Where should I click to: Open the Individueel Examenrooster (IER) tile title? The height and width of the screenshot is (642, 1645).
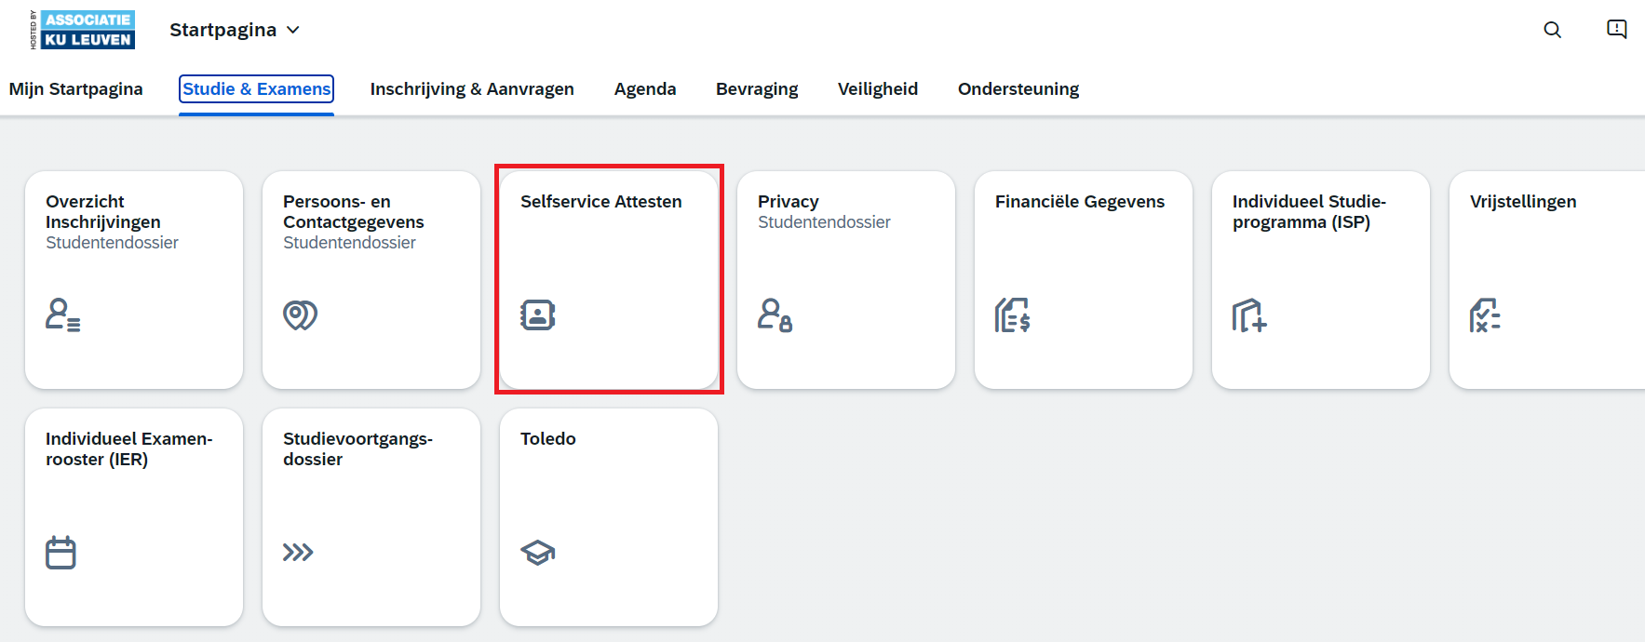click(129, 449)
